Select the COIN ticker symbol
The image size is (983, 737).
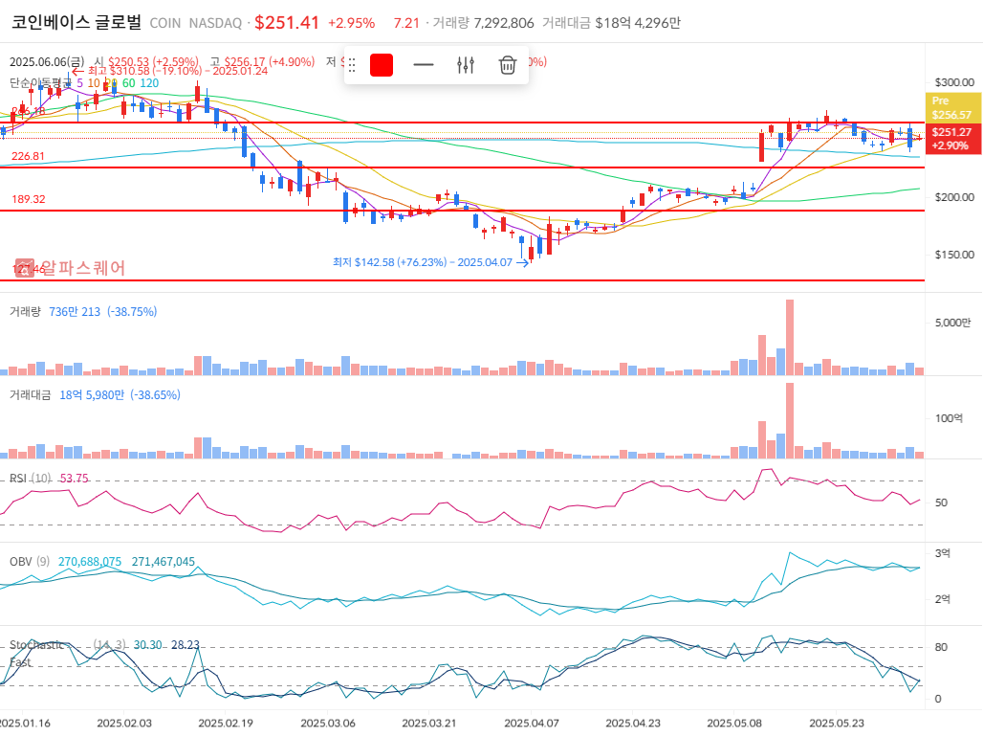(165, 23)
